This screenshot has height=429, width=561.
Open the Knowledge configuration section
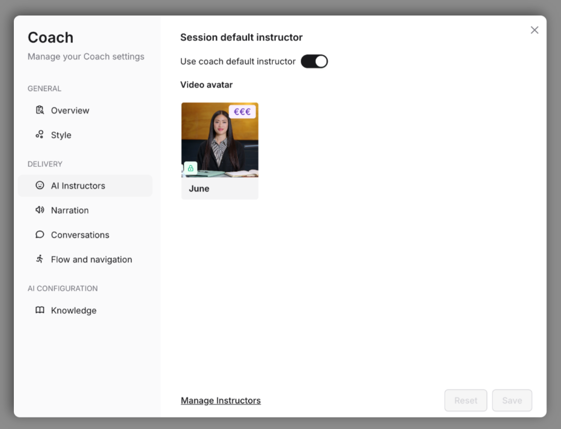pos(73,310)
